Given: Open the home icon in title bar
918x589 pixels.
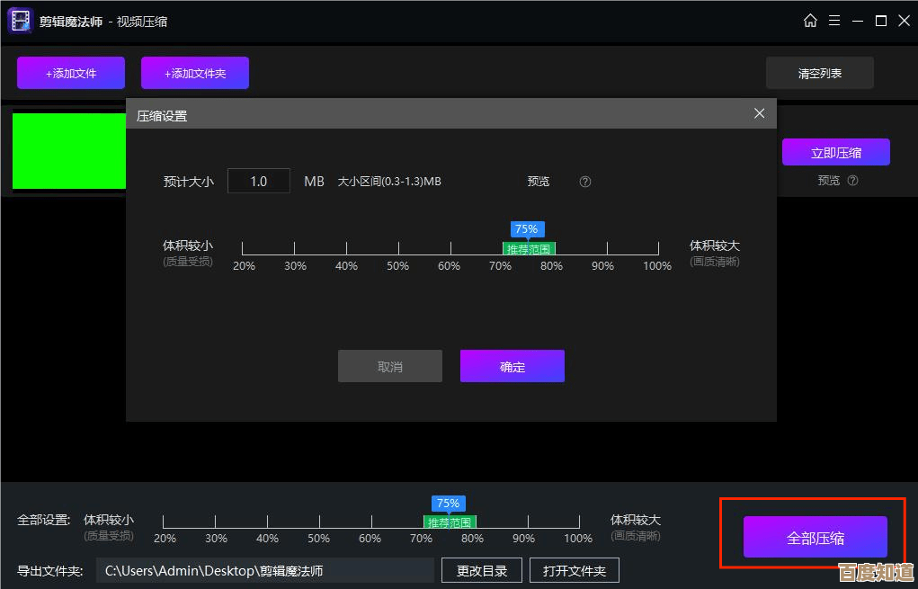Looking at the screenshot, I should pos(810,20).
